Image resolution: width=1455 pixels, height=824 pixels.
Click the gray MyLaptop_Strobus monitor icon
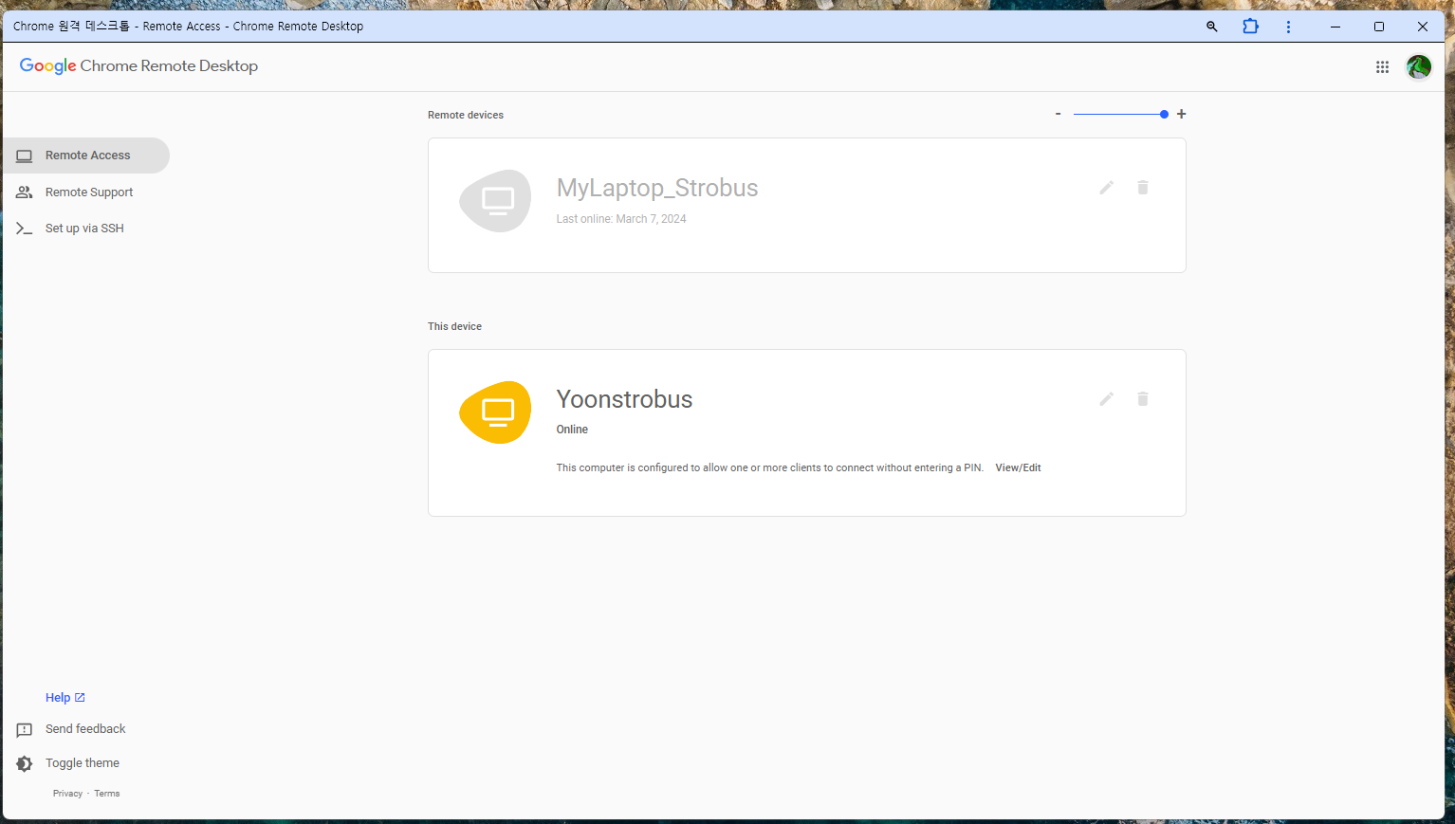click(496, 201)
